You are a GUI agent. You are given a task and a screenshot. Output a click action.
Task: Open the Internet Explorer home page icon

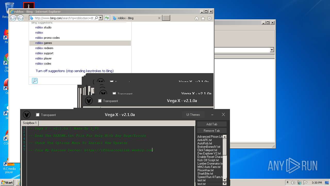click(197, 18)
